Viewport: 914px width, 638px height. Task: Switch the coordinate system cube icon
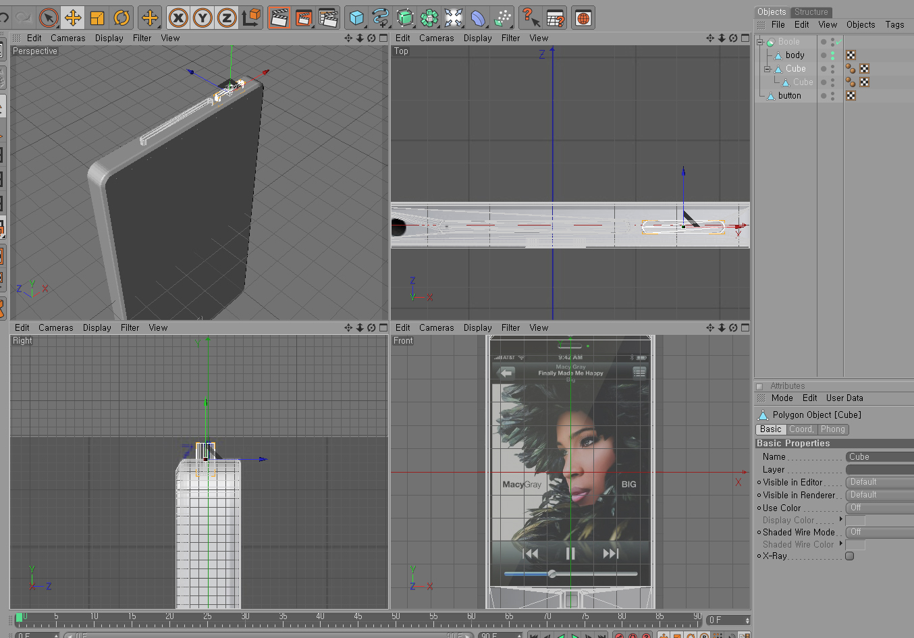(x=251, y=18)
